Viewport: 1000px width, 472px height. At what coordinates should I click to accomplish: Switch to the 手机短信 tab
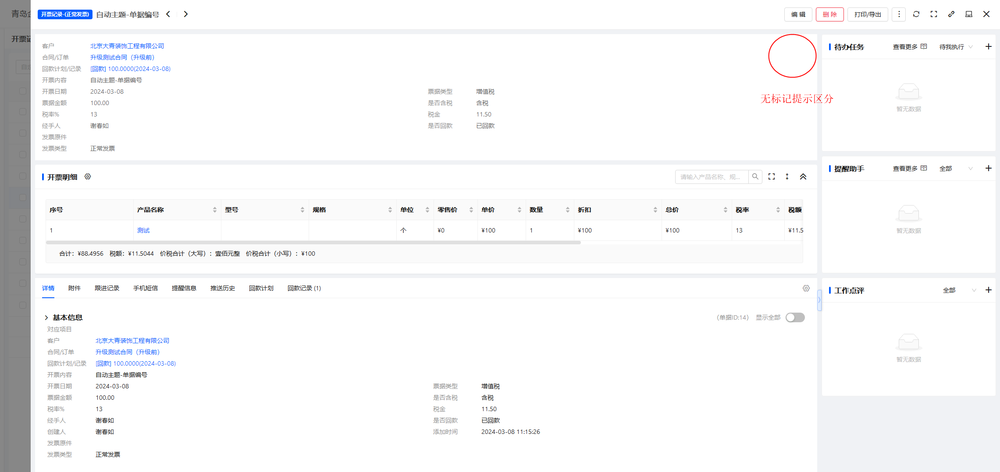[x=146, y=288]
